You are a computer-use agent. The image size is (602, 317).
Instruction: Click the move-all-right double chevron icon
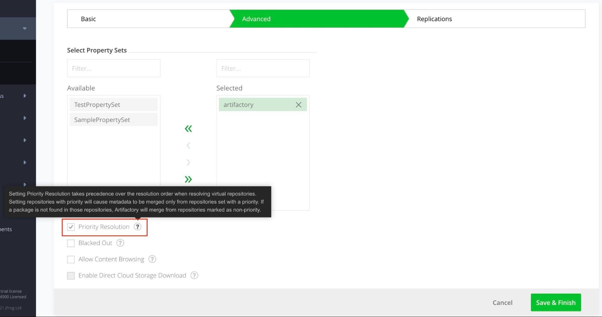[x=188, y=179]
